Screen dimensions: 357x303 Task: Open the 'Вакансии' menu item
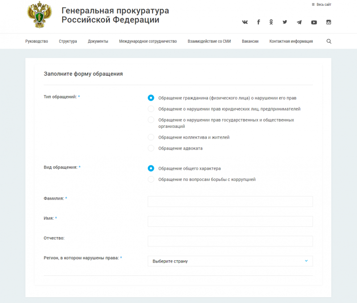(250, 41)
